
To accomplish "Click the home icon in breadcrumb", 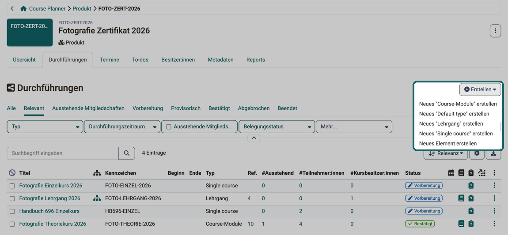I will pyautogui.click(x=23, y=9).
